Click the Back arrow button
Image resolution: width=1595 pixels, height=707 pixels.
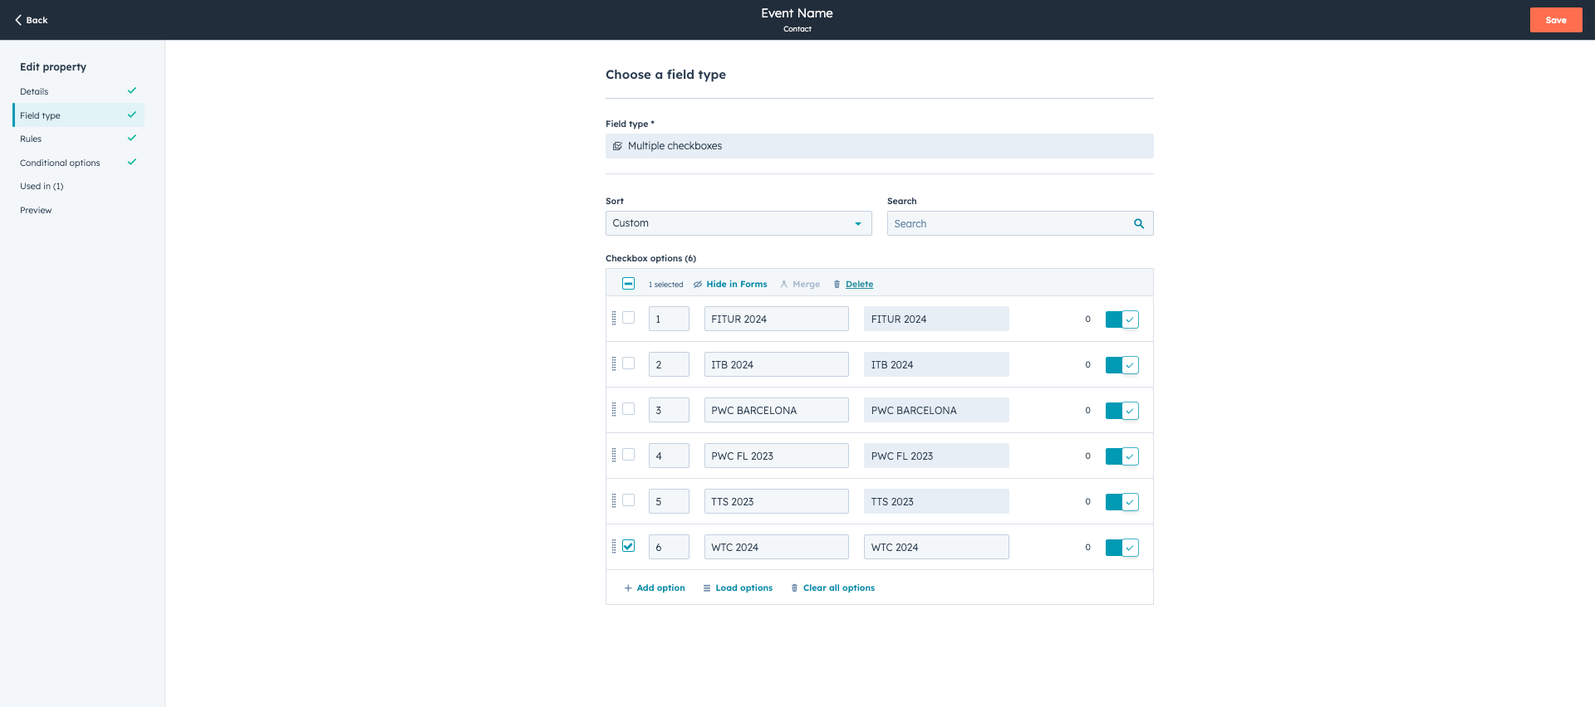tap(31, 20)
